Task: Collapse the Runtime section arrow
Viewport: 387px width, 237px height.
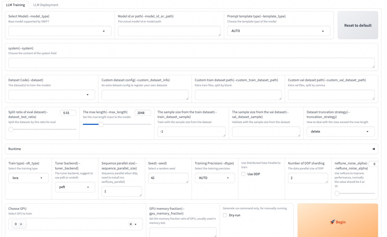Action: [373, 149]
